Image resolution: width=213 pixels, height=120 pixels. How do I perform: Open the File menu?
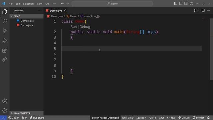click(10, 4)
